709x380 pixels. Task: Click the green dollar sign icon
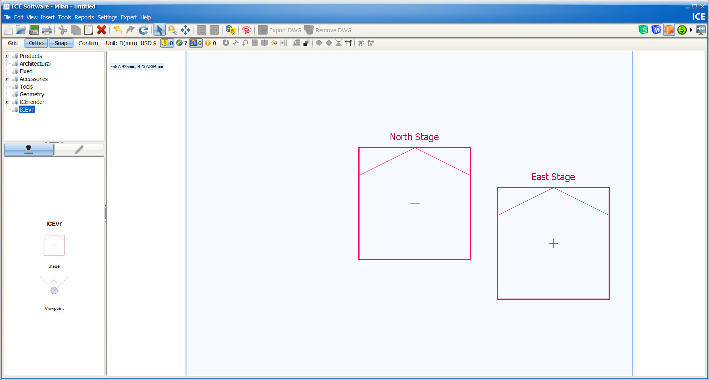(x=682, y=30)
